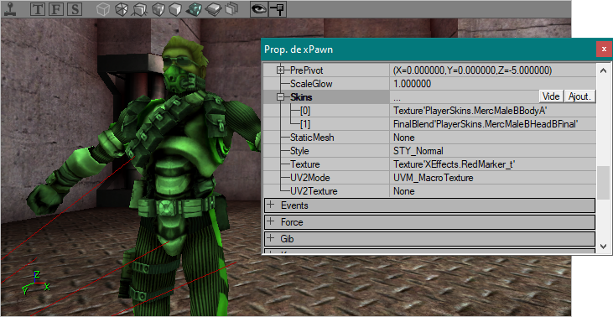Image resolution: width=613 pixels, height=317 pixels.
Task: Expand the Force category
Action: [x=271, y=221]
